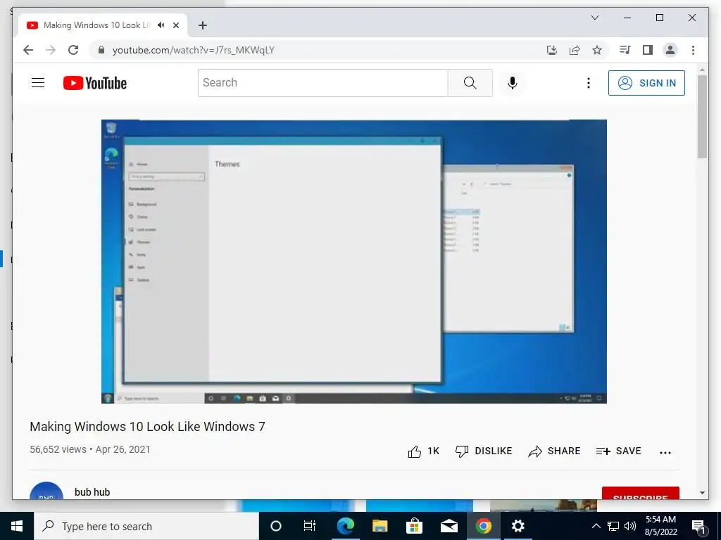
Task: Show hidden system tray icons
Action: click(x=596, y=526)
